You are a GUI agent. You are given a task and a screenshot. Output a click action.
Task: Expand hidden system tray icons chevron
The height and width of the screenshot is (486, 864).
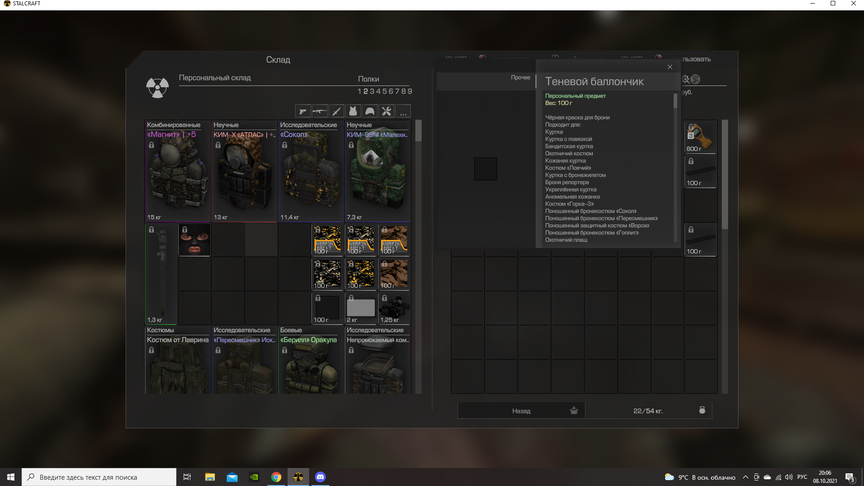pos(746,477)
